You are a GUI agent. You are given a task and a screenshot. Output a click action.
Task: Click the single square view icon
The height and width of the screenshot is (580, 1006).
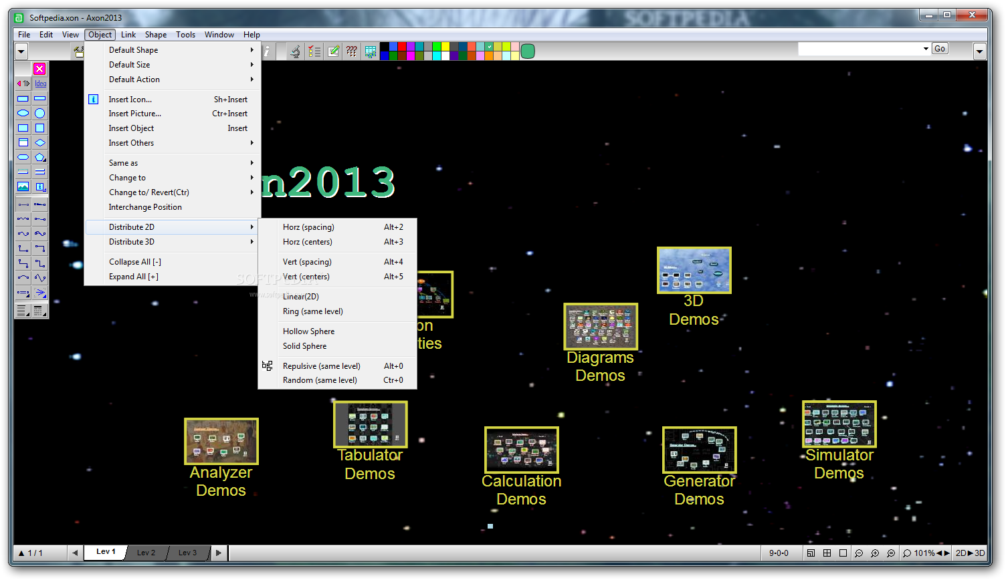pos(843,553)
